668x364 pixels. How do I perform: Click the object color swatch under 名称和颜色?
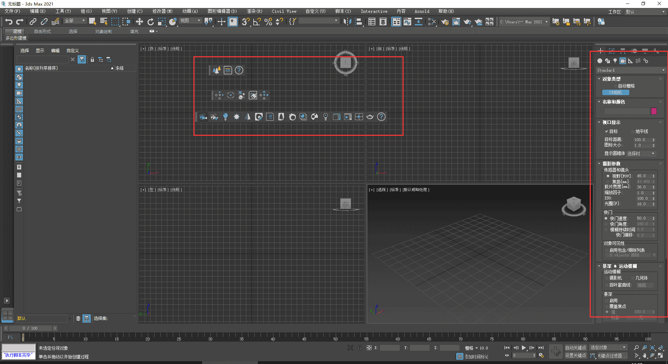tap(654, 111)
